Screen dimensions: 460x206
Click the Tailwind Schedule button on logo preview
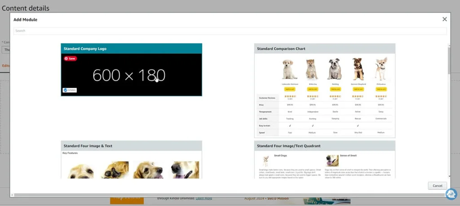tap(70, 90)
